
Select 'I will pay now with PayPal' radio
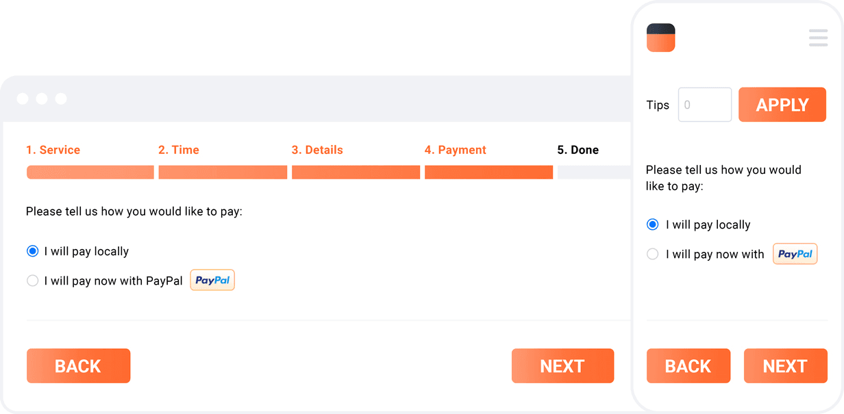point(32,281)
